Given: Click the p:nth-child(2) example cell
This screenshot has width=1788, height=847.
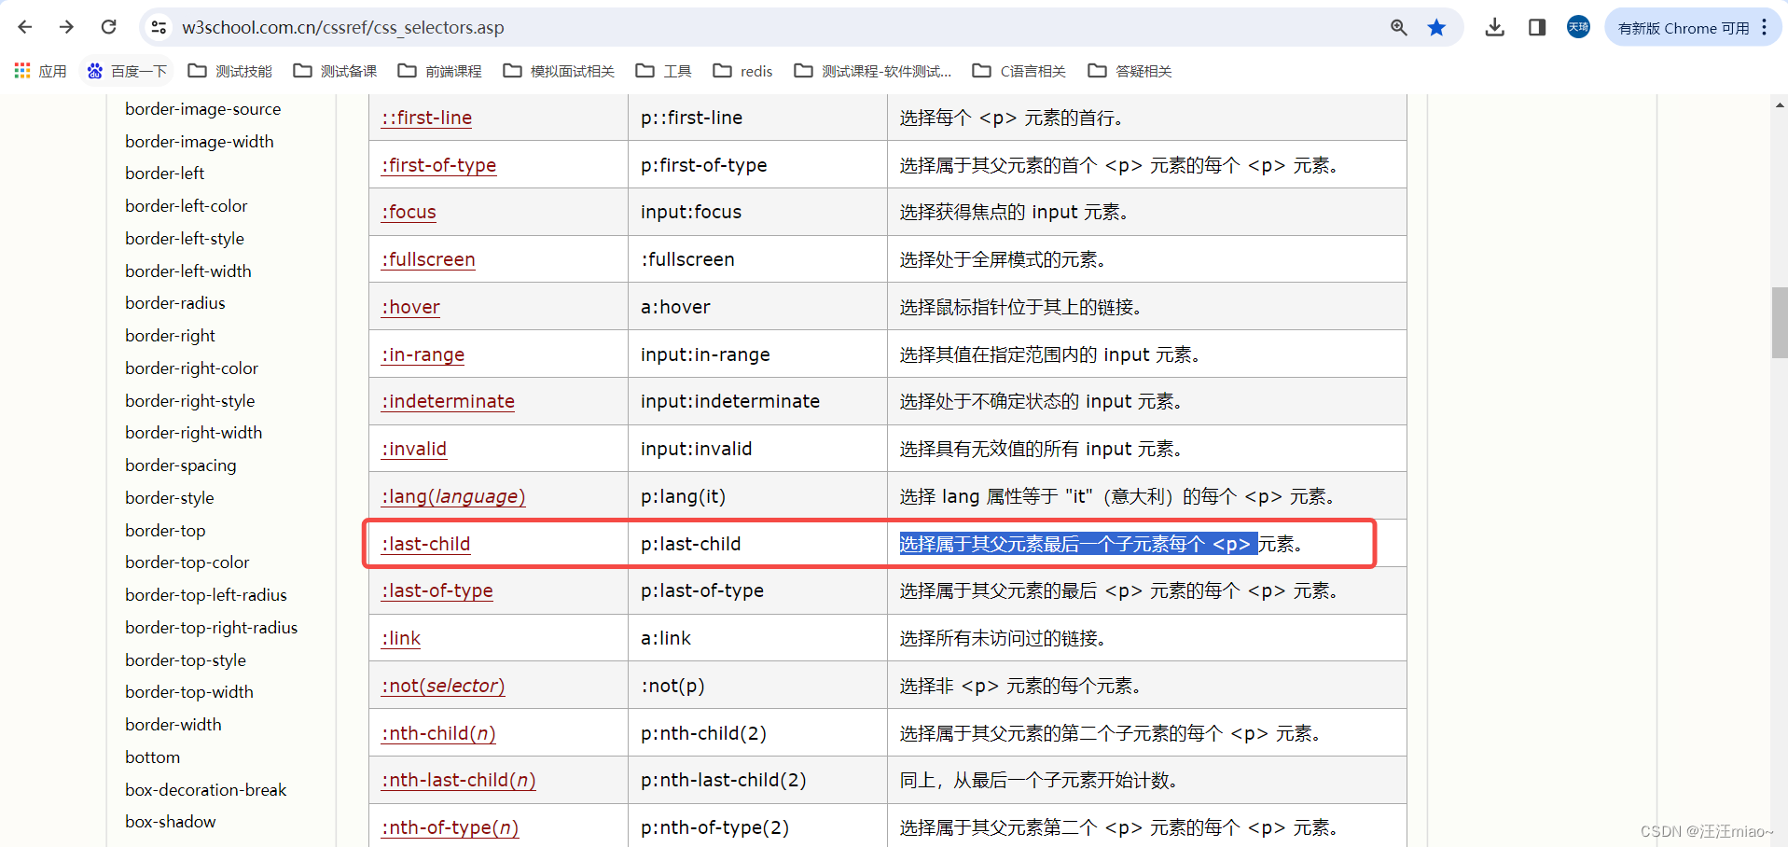Looking at the screenshot, I should (x=757, y=733).
